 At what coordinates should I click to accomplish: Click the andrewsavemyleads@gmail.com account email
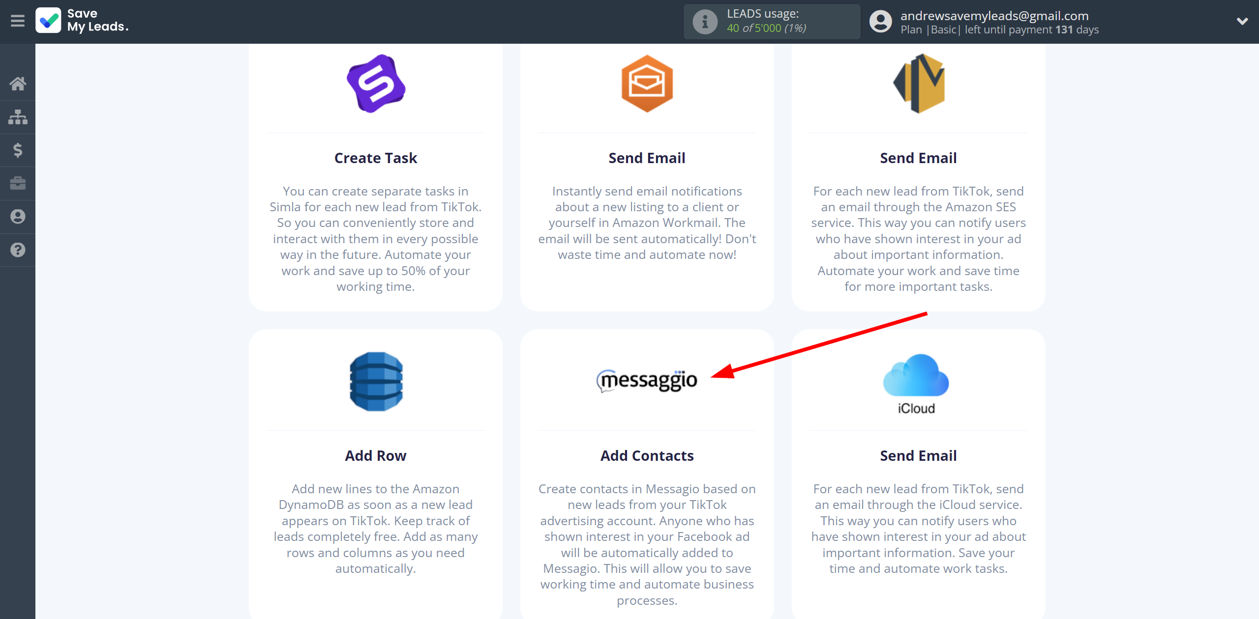coord(994,16)
